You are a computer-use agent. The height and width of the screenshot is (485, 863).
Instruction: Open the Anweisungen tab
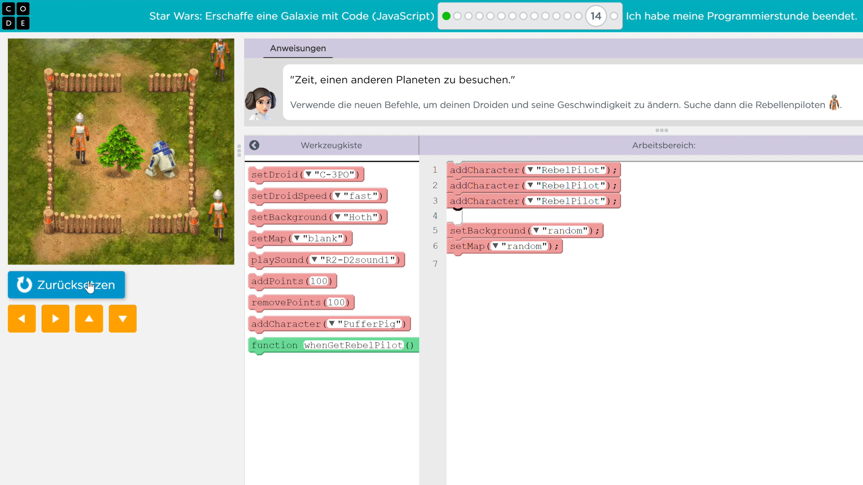point(298,48)
